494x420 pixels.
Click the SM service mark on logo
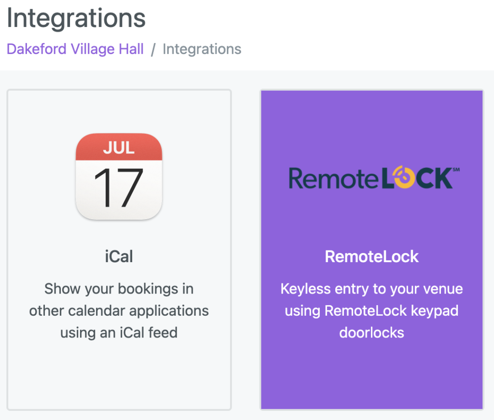tap(456, 169)
